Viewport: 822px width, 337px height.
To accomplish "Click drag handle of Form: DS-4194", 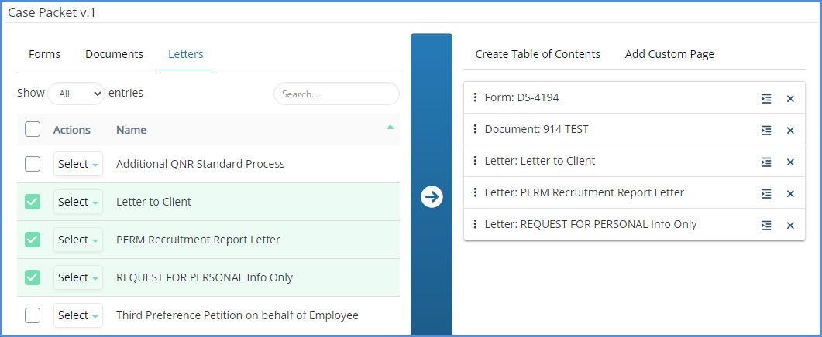I will (x=475, y=97).
